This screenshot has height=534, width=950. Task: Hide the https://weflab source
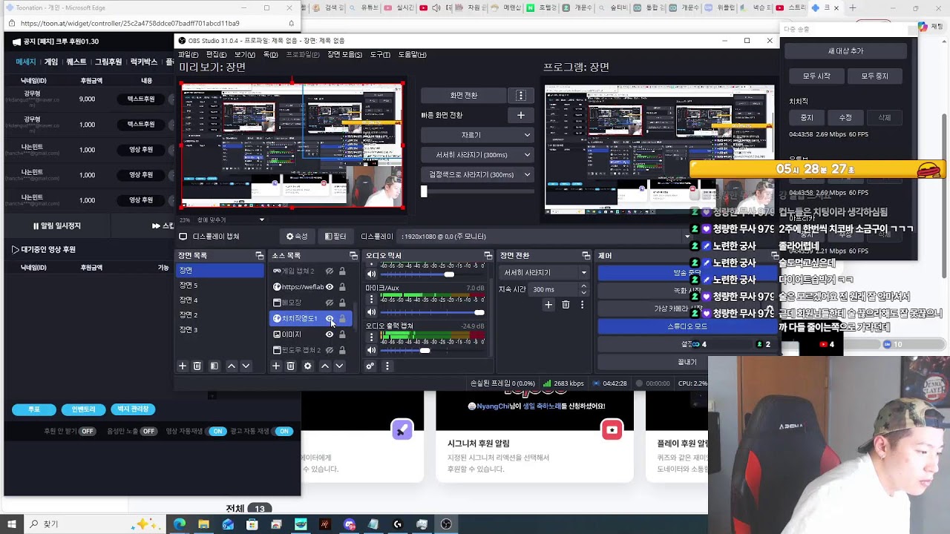330,287
